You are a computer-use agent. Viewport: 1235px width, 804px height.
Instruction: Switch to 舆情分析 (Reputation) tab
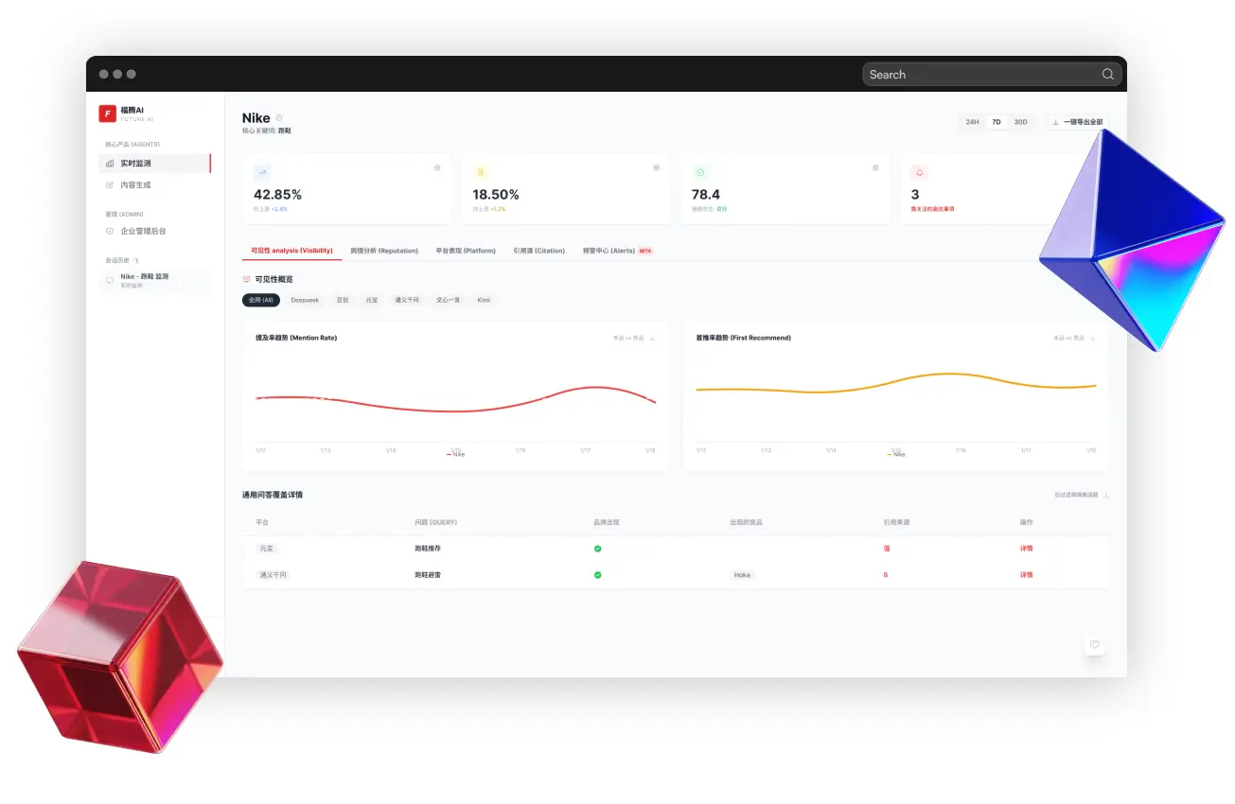[384, 251]
